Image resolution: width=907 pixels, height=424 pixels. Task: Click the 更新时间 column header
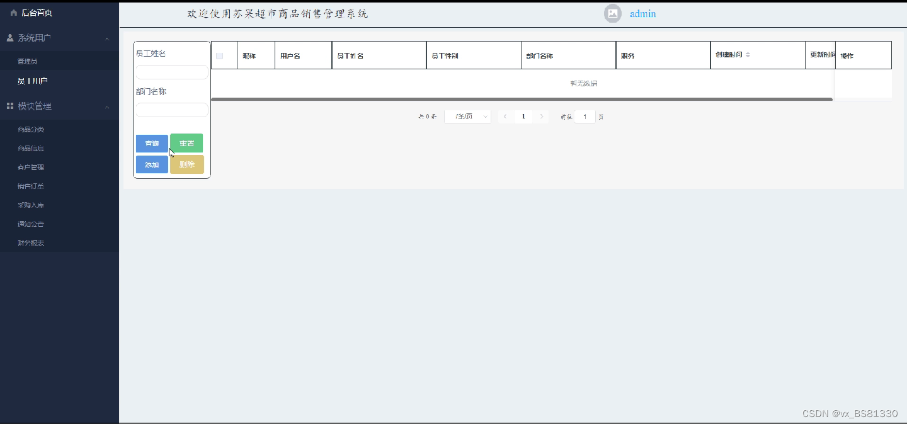point(821,55)
